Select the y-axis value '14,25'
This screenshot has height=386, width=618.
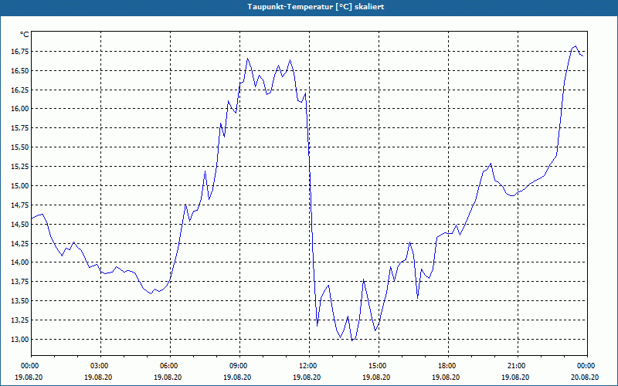click(x=21, y=244)
